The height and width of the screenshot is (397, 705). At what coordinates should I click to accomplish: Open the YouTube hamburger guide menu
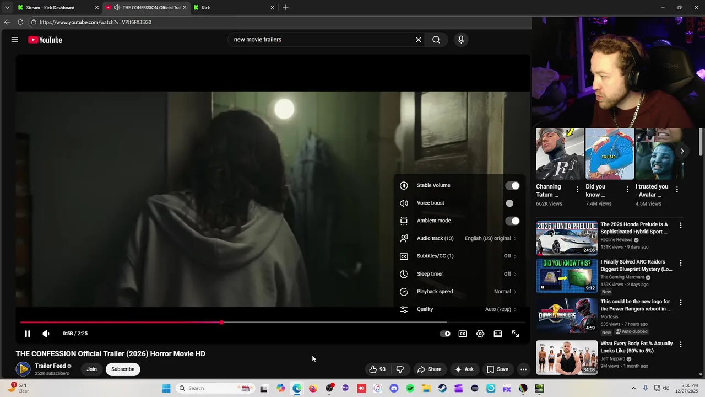15,40
